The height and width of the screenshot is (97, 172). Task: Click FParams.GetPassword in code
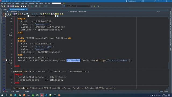(49, 27)
